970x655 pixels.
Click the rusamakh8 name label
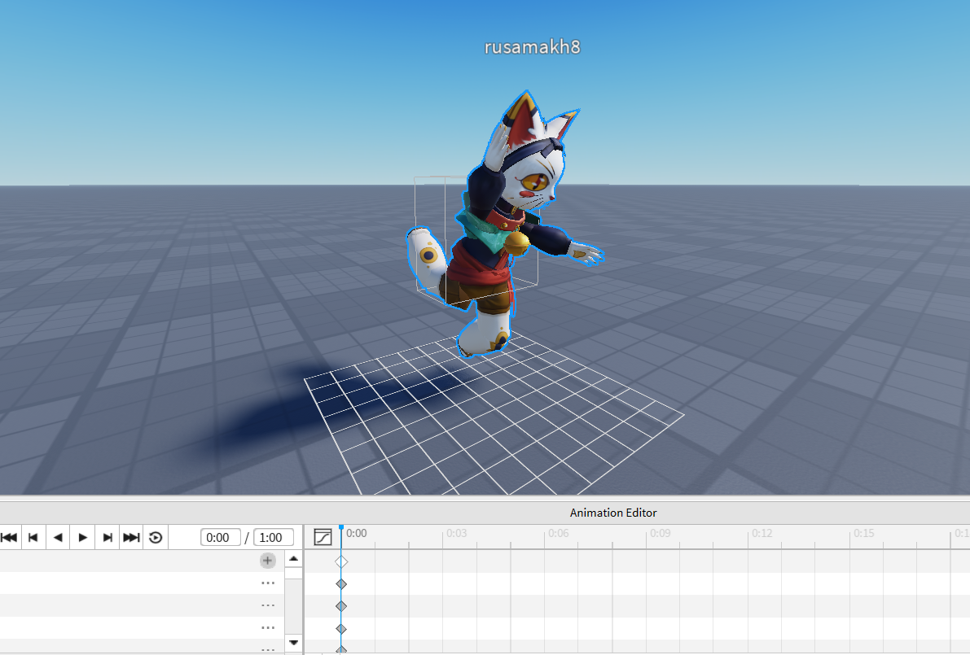pyautogui.click(x=532, y=47)
